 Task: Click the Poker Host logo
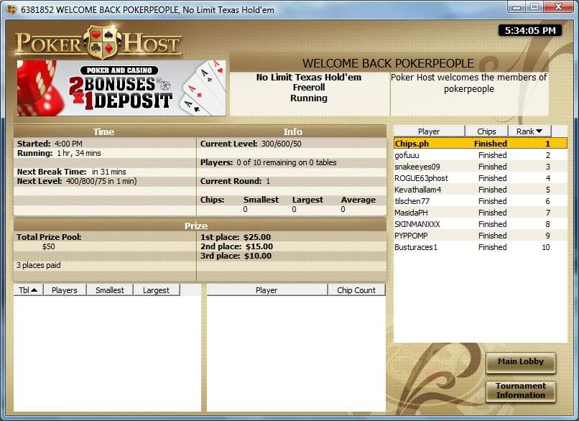pos(99,43)
